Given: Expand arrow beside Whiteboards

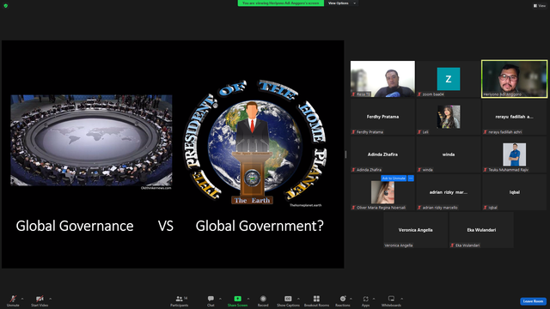Looking at the screenshot, I should point(402,299).
